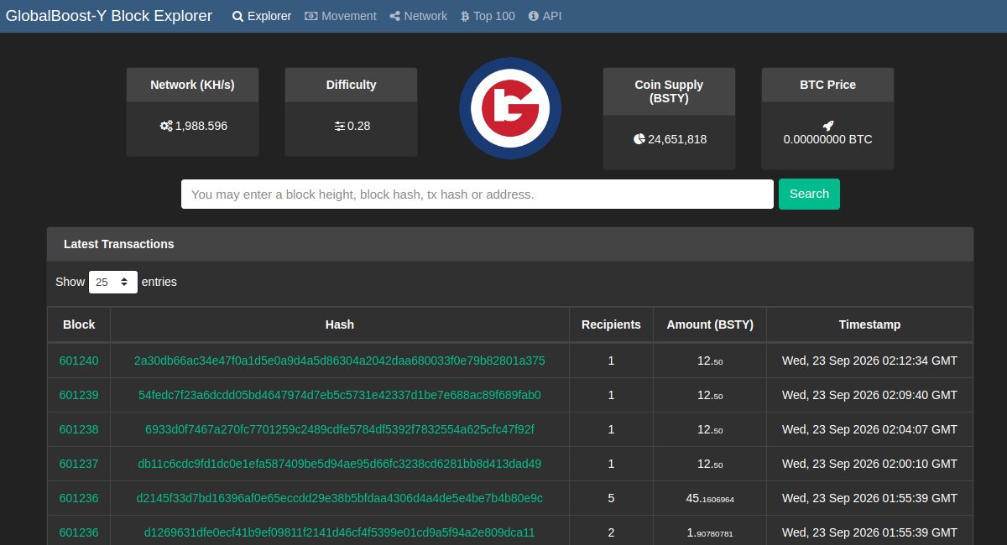This screenshot has height=545, width=1007.
Task: Open transaction hash starting 54fedc7f
Action: pos(340,395)
